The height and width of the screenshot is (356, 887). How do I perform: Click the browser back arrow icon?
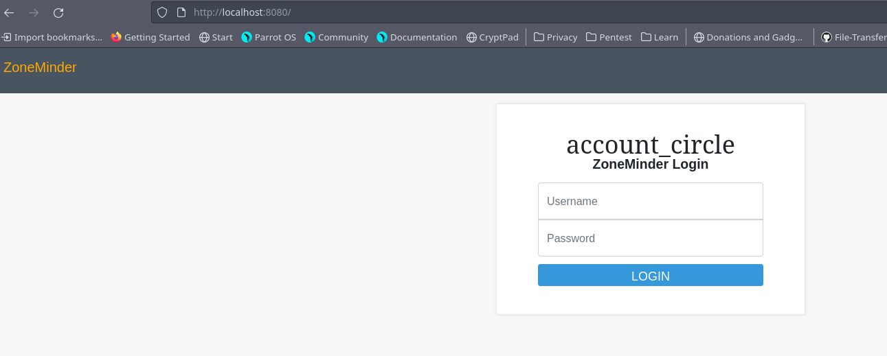pos(10,12)
